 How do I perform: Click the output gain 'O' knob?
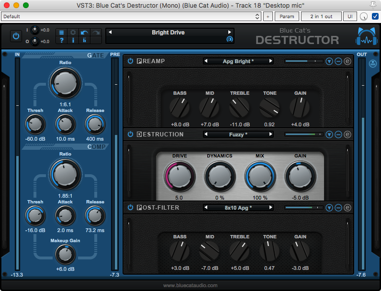35,42
